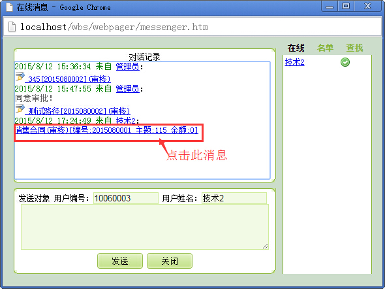
Task: Click the green online status checkmark for 技术2
Action: tap(345, 62)
